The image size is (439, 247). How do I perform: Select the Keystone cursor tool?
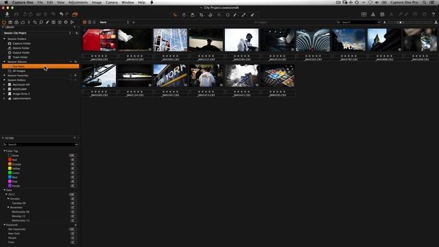(x=219, y=15)
